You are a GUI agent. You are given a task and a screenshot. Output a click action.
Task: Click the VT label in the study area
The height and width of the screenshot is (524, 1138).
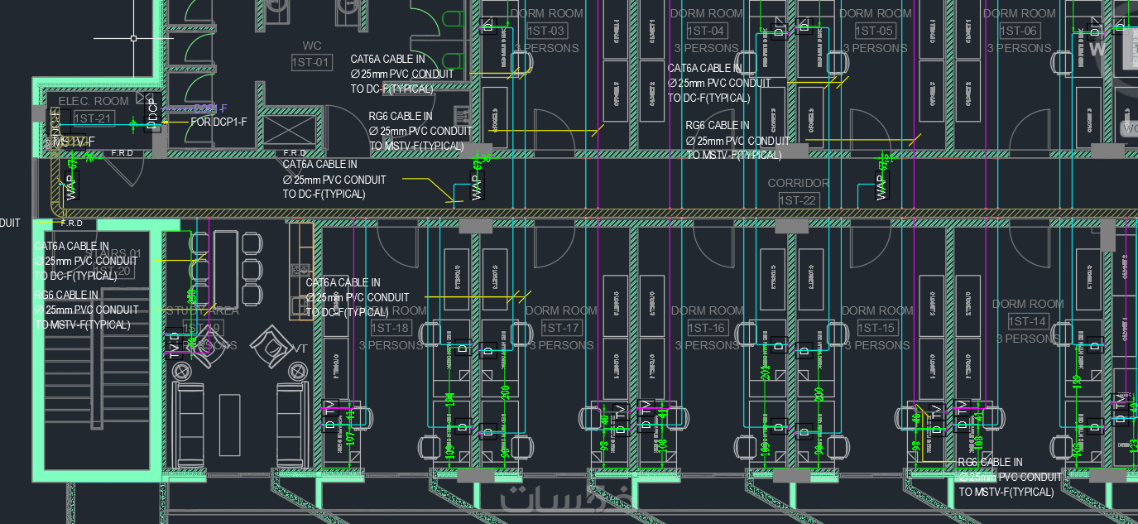pyautogui.click(x=299, y=349)
